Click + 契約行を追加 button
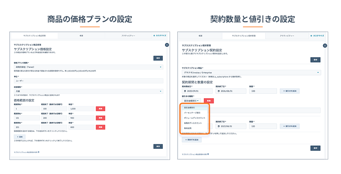The width and height of the screenshot is (341, 174). coord(192,139)
